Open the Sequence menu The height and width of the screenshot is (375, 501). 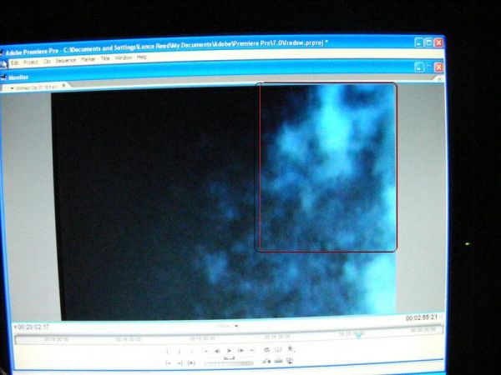[x=65, y=58]
